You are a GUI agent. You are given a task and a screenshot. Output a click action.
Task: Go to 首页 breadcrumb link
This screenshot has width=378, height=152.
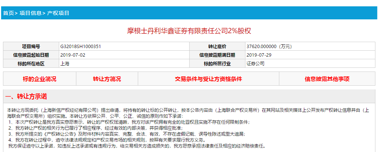point(9,13)
